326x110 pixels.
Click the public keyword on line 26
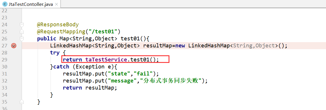[x=46, y=39]
